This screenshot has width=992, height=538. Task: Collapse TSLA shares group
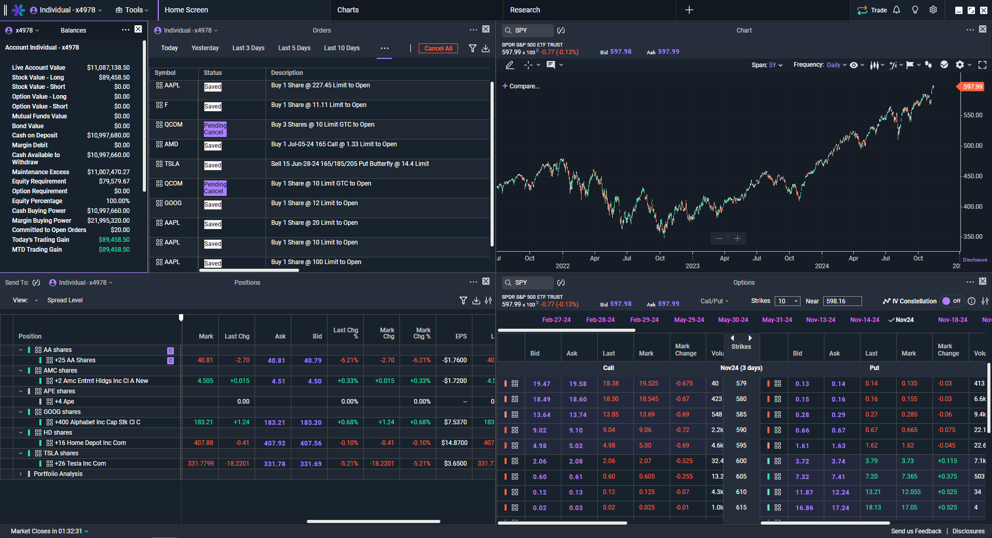(x=21, y=453)
